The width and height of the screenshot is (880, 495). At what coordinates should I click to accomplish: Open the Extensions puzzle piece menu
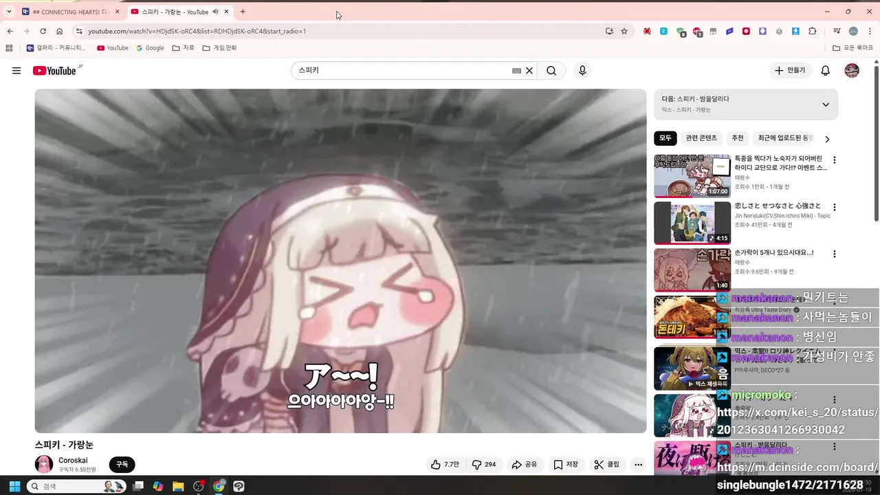[x=813, y=31]
